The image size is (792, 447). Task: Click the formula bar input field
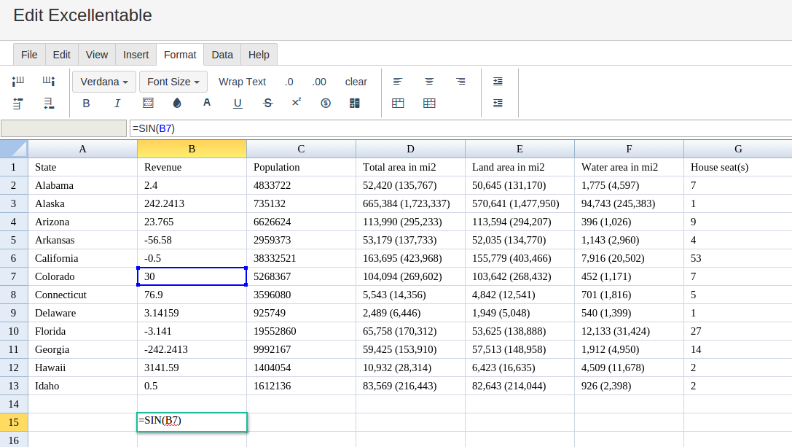[459, 128]
